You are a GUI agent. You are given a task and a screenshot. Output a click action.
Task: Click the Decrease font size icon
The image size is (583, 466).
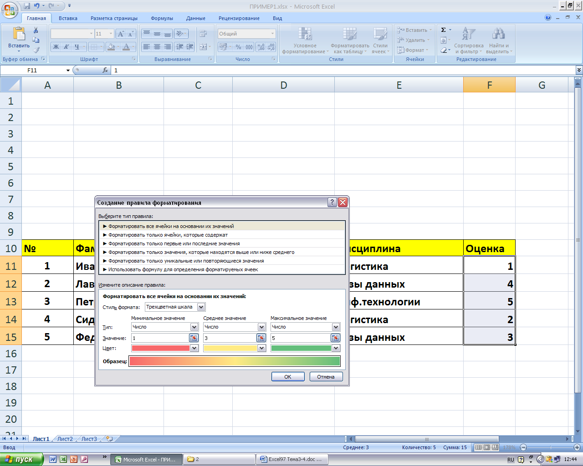point(131,34)
